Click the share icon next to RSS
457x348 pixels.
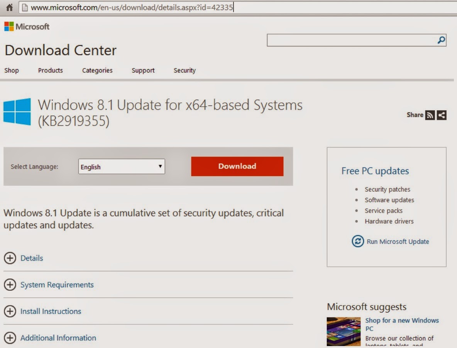click(x=442, y=115)
